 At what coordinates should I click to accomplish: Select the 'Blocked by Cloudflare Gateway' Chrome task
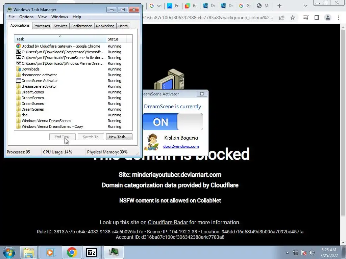tap(73, 46)
